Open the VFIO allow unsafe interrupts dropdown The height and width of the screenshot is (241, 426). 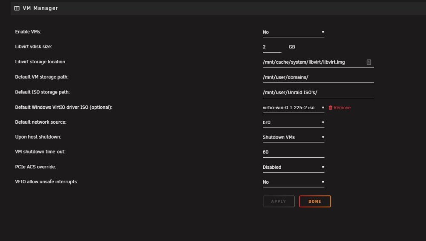(294, 182)
